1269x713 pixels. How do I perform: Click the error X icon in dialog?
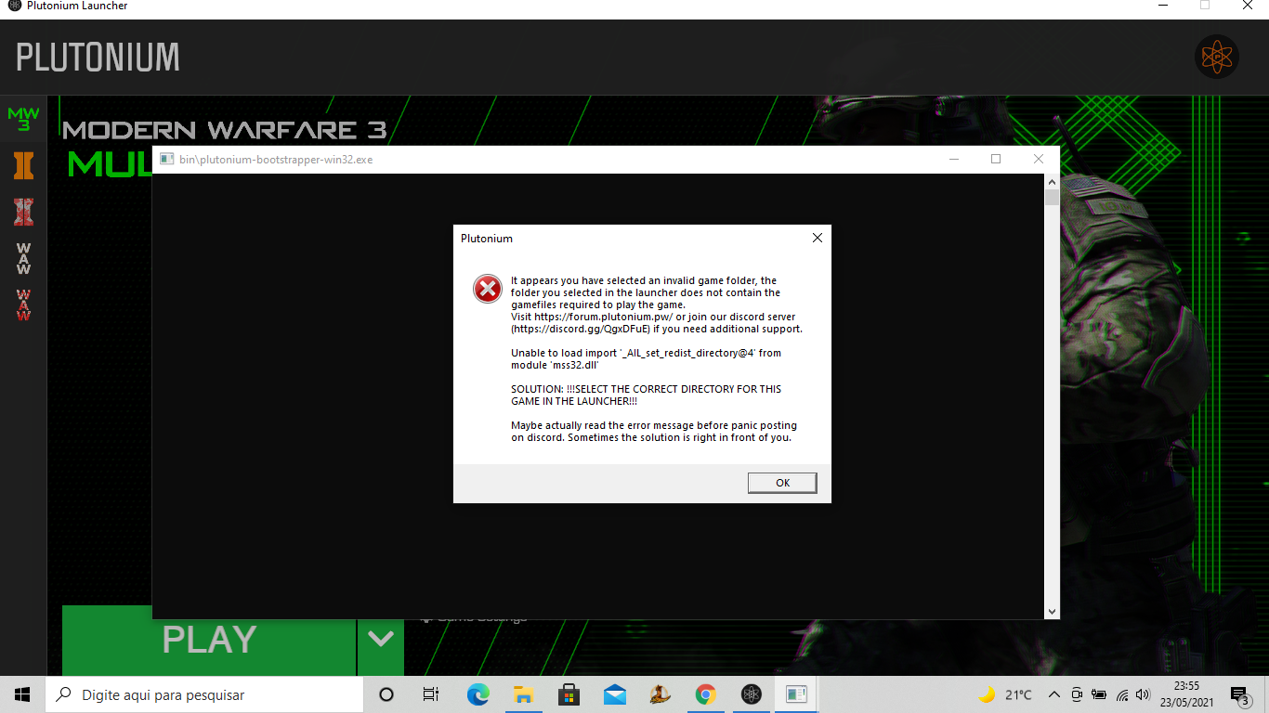(x=487, y=289)
